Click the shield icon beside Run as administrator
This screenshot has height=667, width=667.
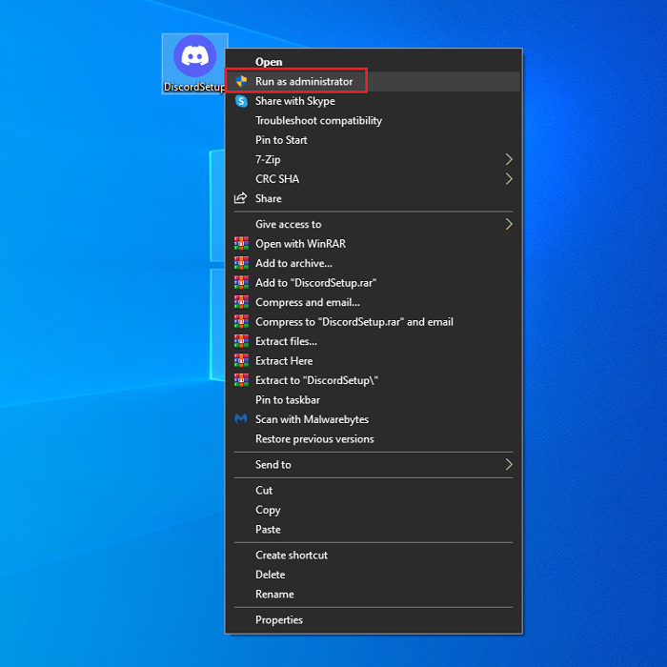pyautogui.click(x=241, y=81)
